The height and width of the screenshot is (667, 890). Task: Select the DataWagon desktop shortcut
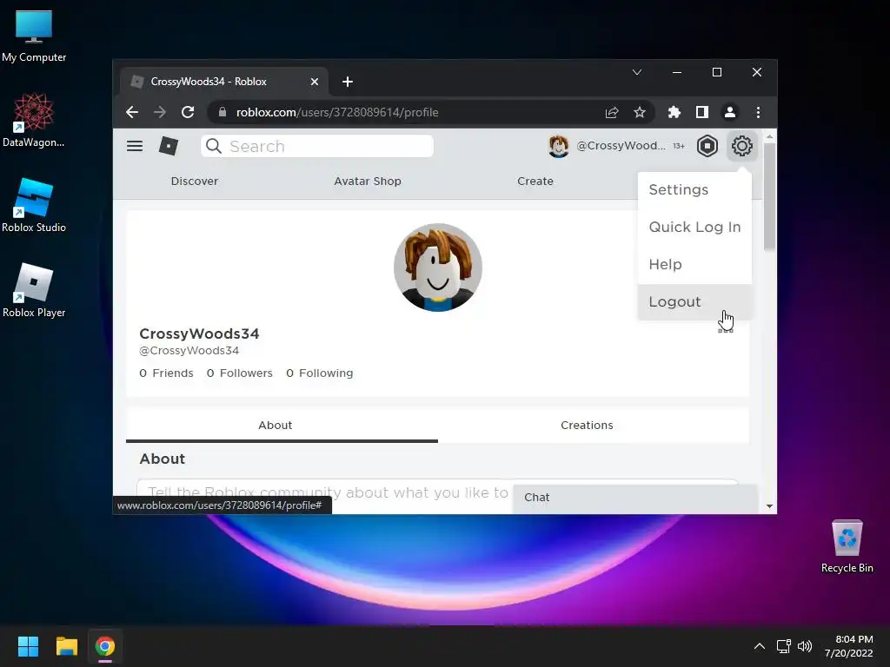[x=34, y=122]
